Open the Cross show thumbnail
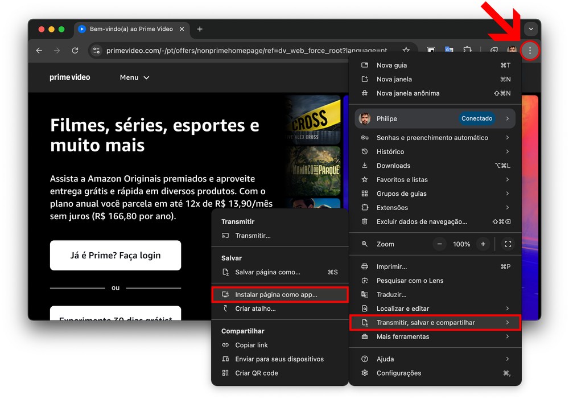 tap(313, 120)
